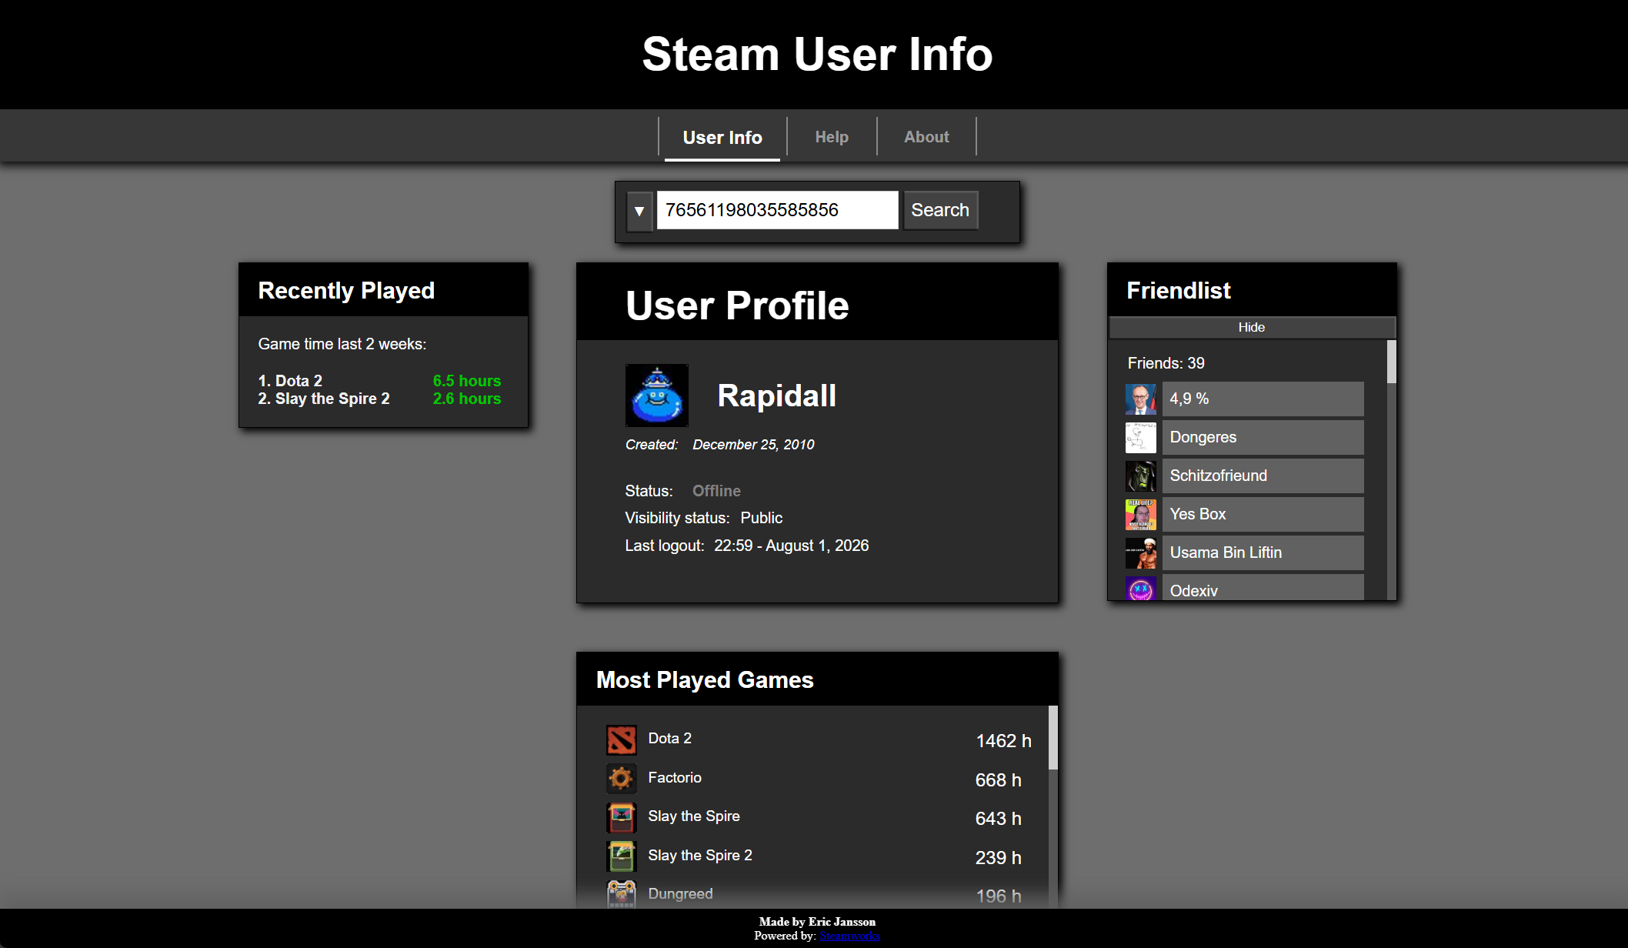Click the Slay the Spire game icon

tap(621, 818)
